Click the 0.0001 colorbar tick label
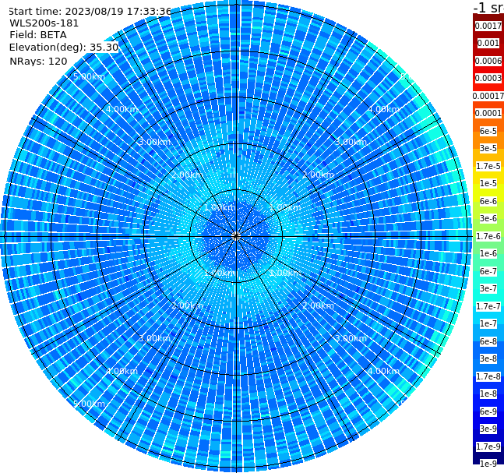This screenshot has height=473, width=504. pyautogui.click(x=488, y=113)
